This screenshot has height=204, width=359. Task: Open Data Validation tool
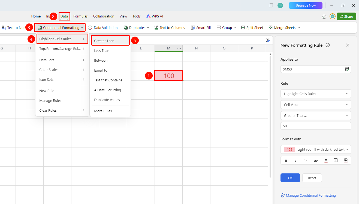[x=103, y=28]
